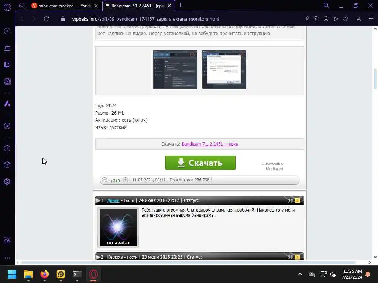The height and width of the screenshot is (283, 378).
Task: Go forward one page
Action: pos(34,19)
